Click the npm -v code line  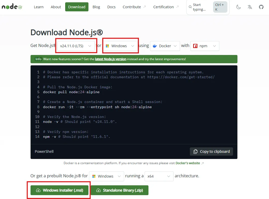[x=77, y=137]
